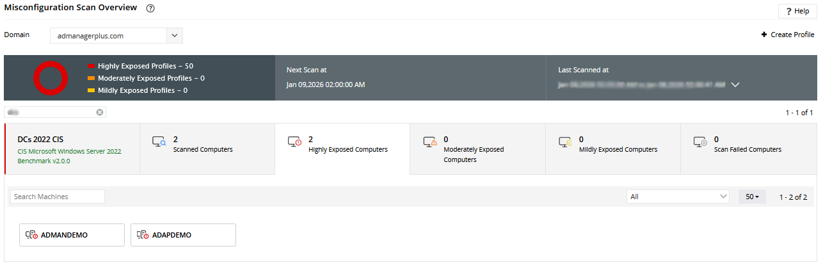Click Next Scan at date text

pyautogui.click(x=326, y=85)
